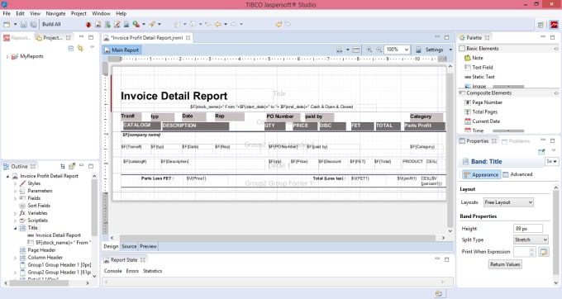Viewport: 562px width, 299px height.
Task: Toggle the Basic Elements palette drawer
Action: point(508,49)
